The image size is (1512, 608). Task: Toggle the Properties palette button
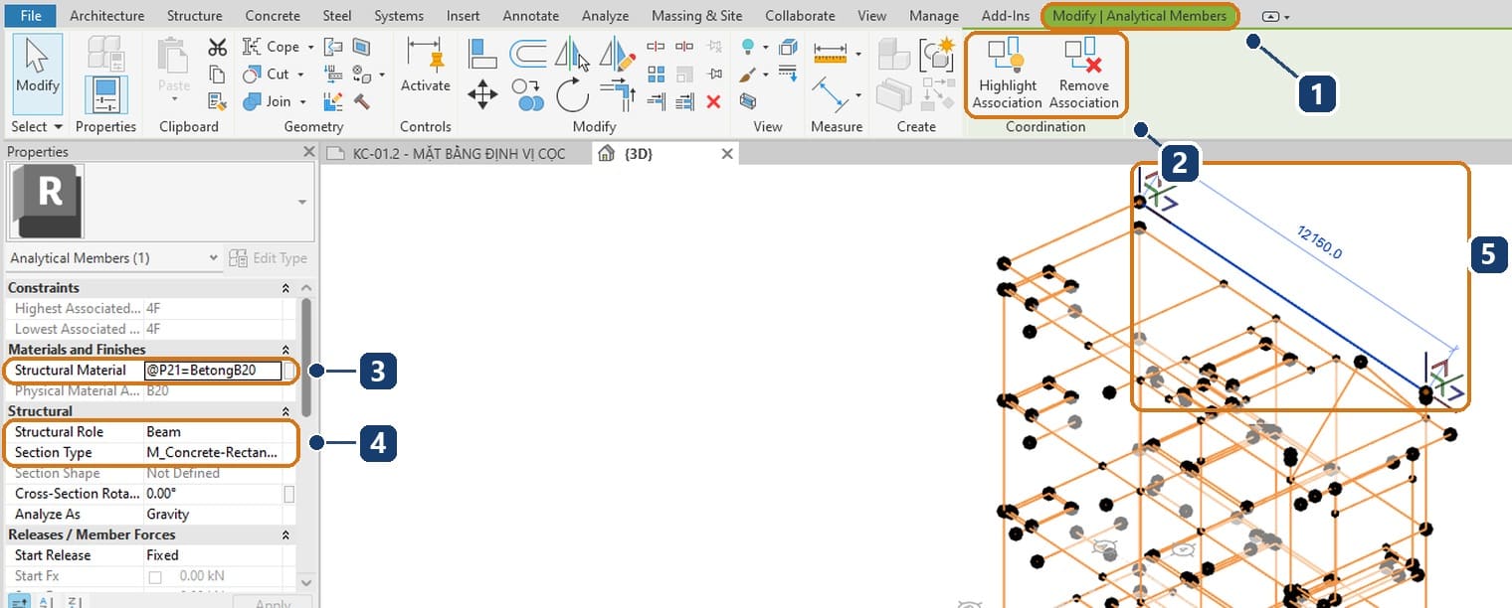tap(104, 95)
